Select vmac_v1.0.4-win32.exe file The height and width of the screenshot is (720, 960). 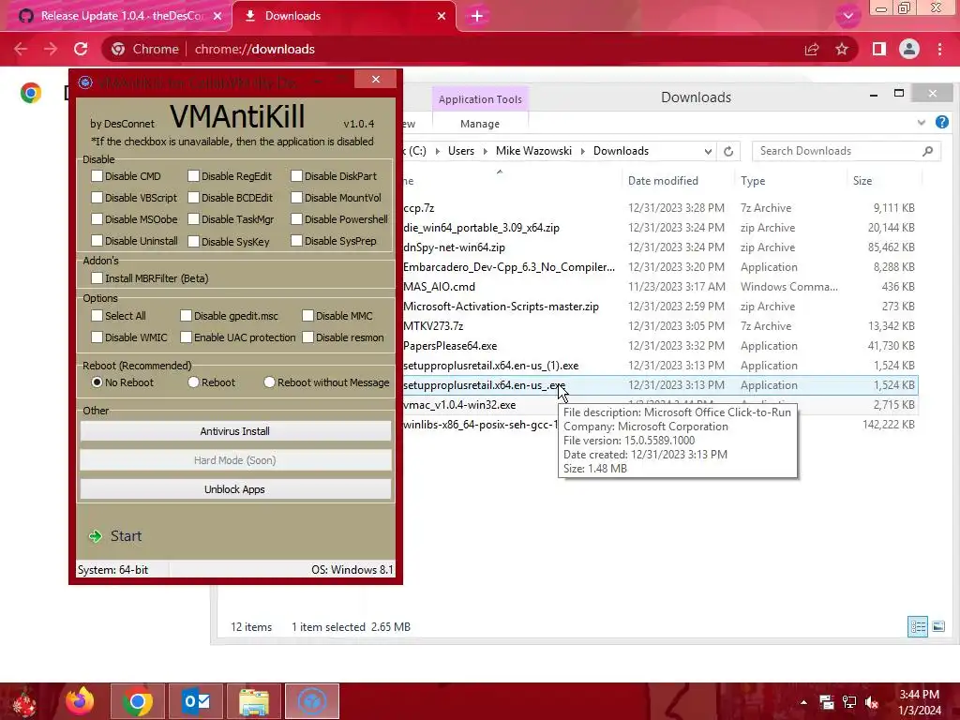[x=459, y=405]
